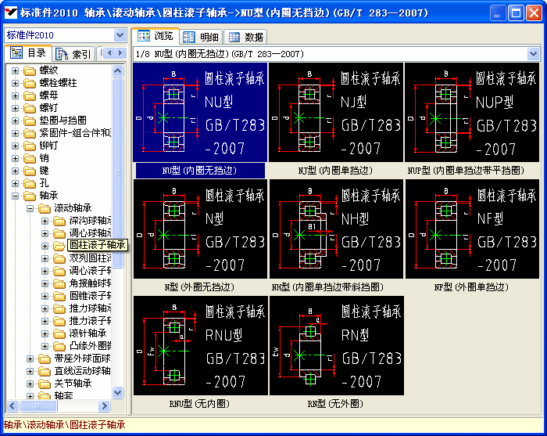Select the 键 tree item
547x436 pixels.
click(44, 170)
